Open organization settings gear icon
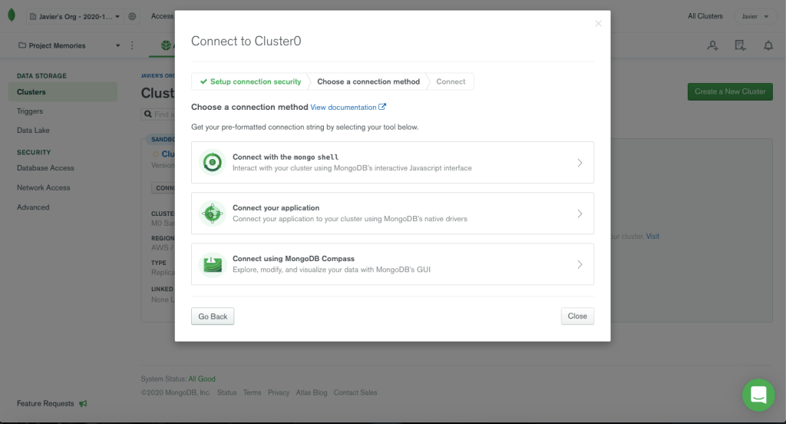 133,16
